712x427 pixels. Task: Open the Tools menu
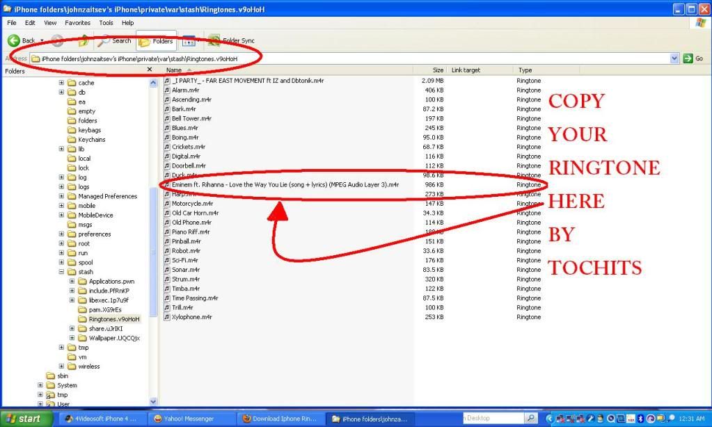[106, 23]
